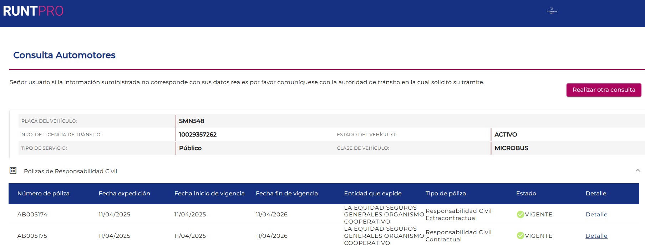This screenshot has width=645, height=246.
Task: Click green check icon for policy AB005174
Action: point(520,214)
